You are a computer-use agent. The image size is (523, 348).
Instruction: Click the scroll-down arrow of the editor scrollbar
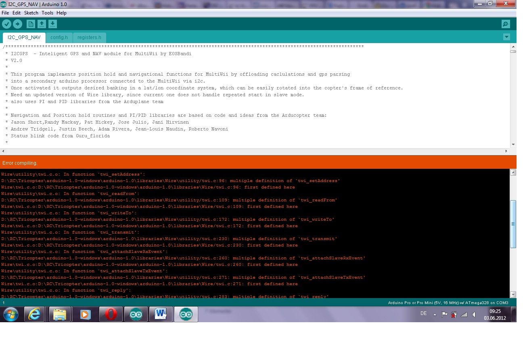[513, 145]
